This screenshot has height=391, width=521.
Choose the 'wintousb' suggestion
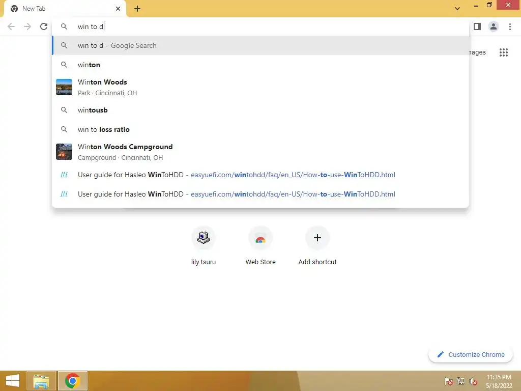pyautogui.click(x=260, y=110)
